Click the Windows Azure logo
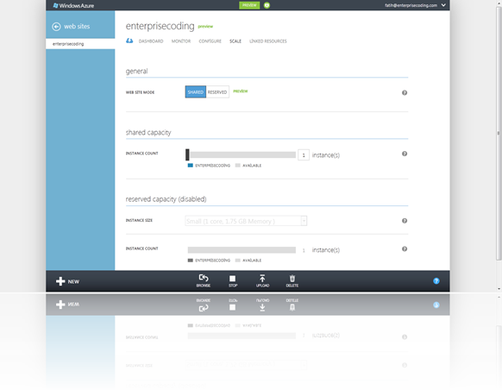 point(73,5)
